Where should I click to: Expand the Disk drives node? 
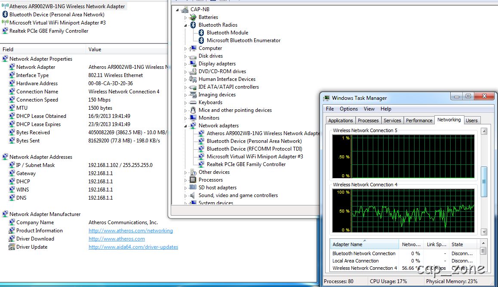coord(186,56)
